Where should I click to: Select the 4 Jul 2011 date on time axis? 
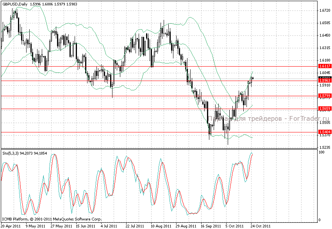pos(109,225)
